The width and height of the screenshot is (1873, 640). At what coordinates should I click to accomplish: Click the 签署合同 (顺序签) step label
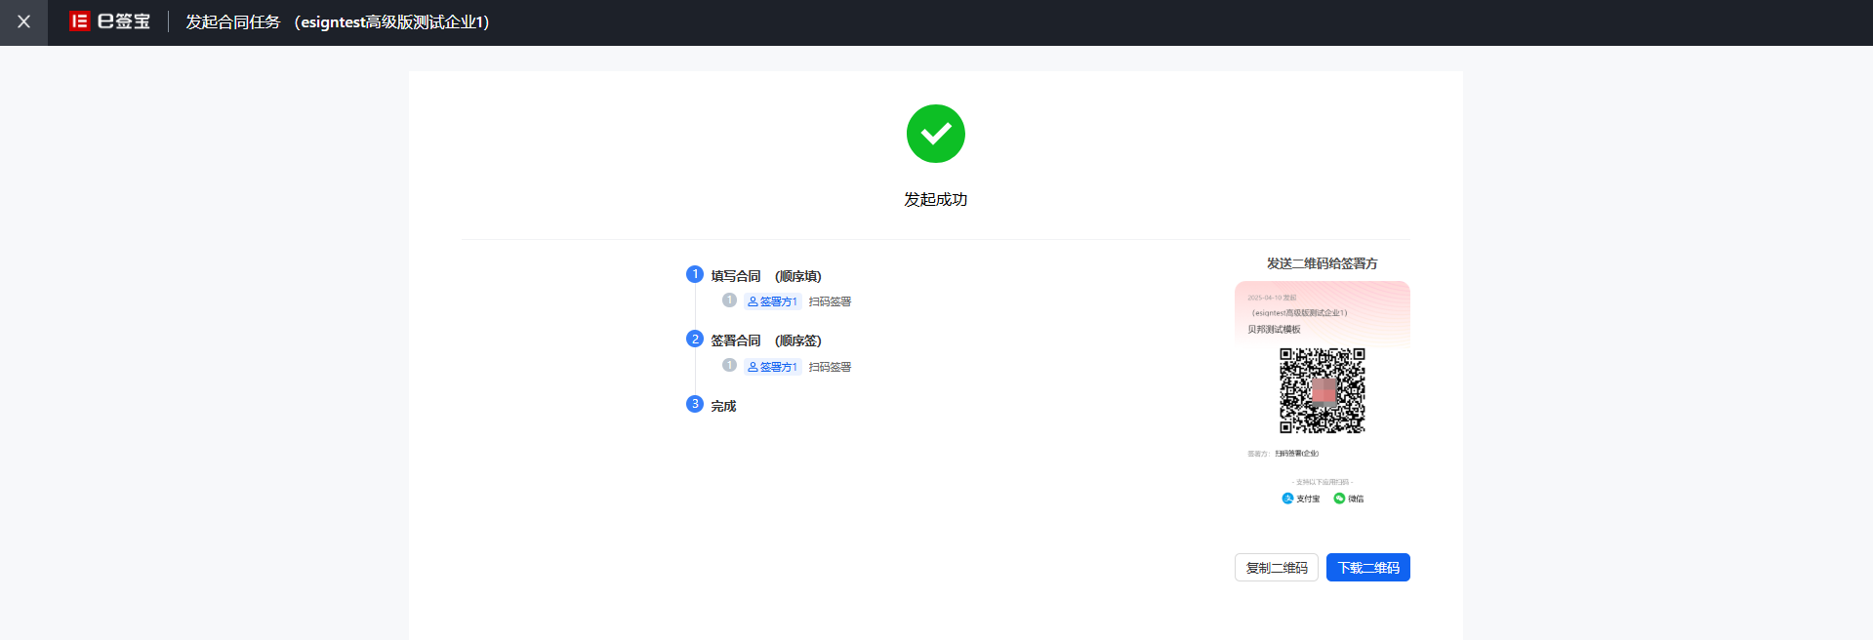coord(766,340)
